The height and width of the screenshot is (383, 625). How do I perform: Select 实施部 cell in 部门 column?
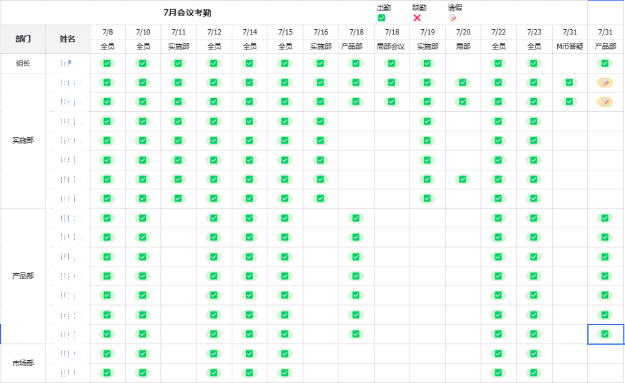[23, 140]
